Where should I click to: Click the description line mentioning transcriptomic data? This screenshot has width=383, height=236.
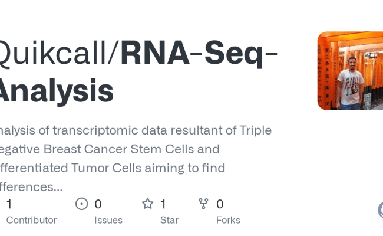coord(136,130)
